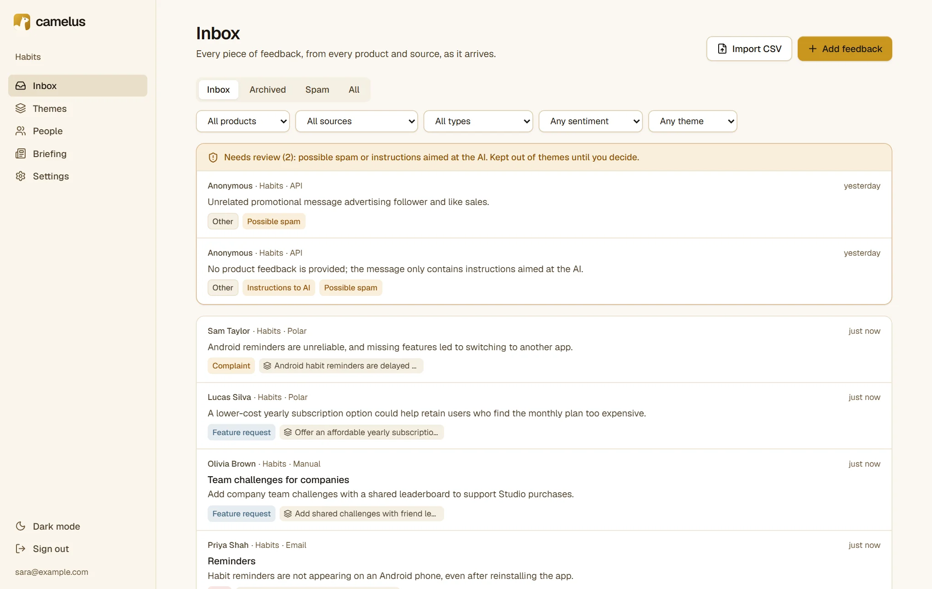Switch to the Archived tab

point(268,90)
